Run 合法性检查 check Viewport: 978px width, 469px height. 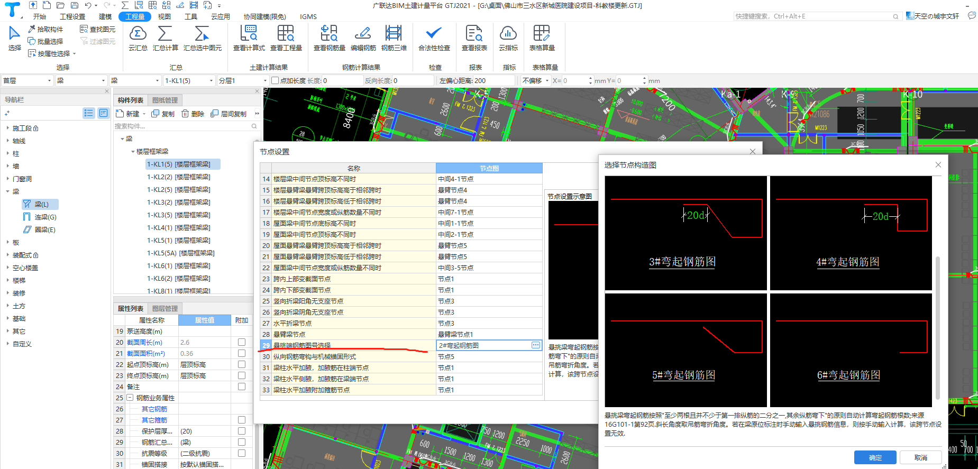click(434, 38)
